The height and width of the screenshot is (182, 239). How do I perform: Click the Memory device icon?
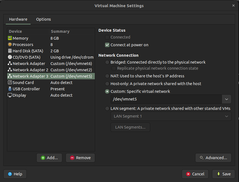[x=10, y=38]
